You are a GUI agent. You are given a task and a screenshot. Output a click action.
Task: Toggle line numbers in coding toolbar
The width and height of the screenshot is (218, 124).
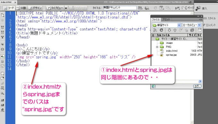point(3,57)
